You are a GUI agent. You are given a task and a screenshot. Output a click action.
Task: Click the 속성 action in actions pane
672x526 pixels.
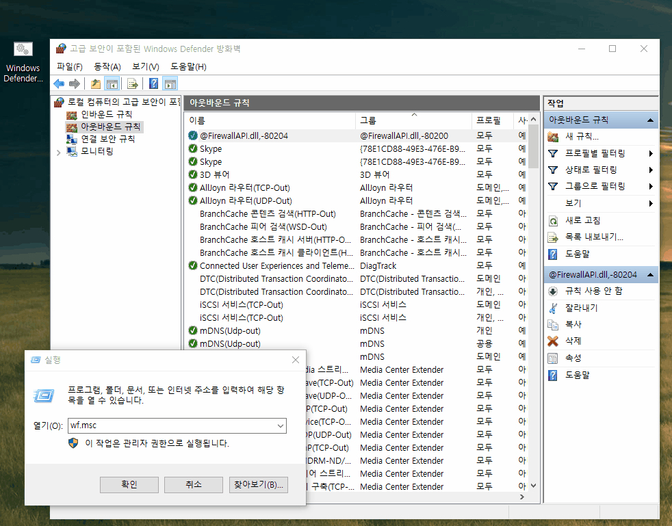click(x=573, y=358)
